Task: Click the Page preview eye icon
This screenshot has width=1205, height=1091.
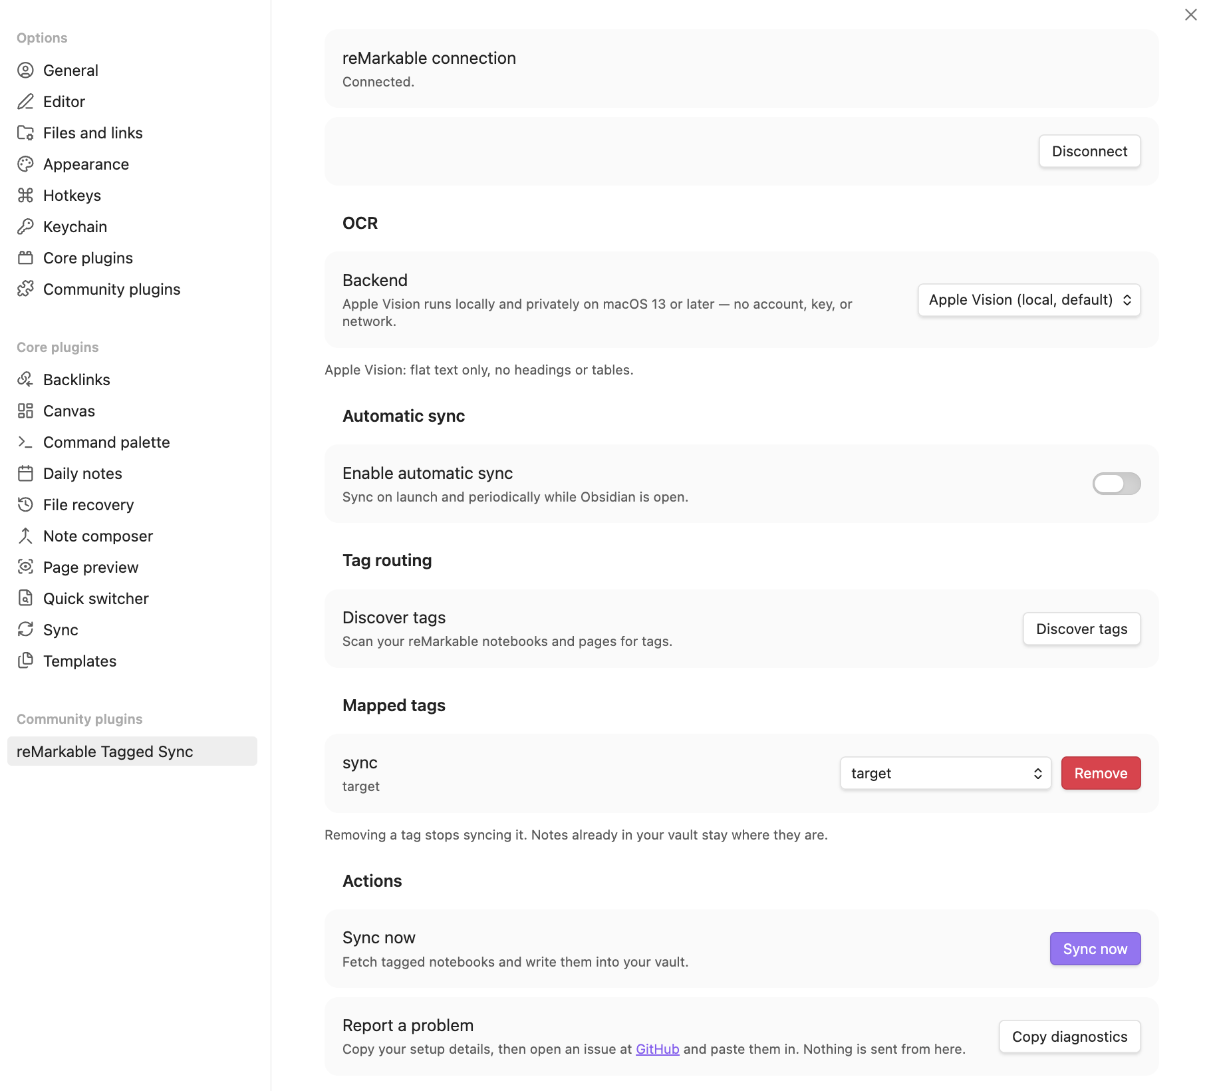Action: click(x=25, y=567)
